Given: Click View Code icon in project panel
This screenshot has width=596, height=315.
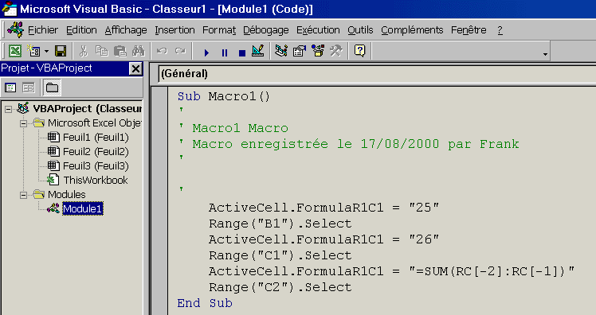Looking at the screenshot, I should point(10,87).
